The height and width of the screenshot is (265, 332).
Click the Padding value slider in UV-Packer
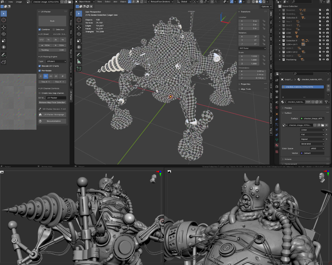click(52, 50)
